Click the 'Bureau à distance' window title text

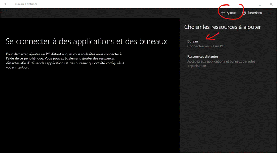click(26, 4)
